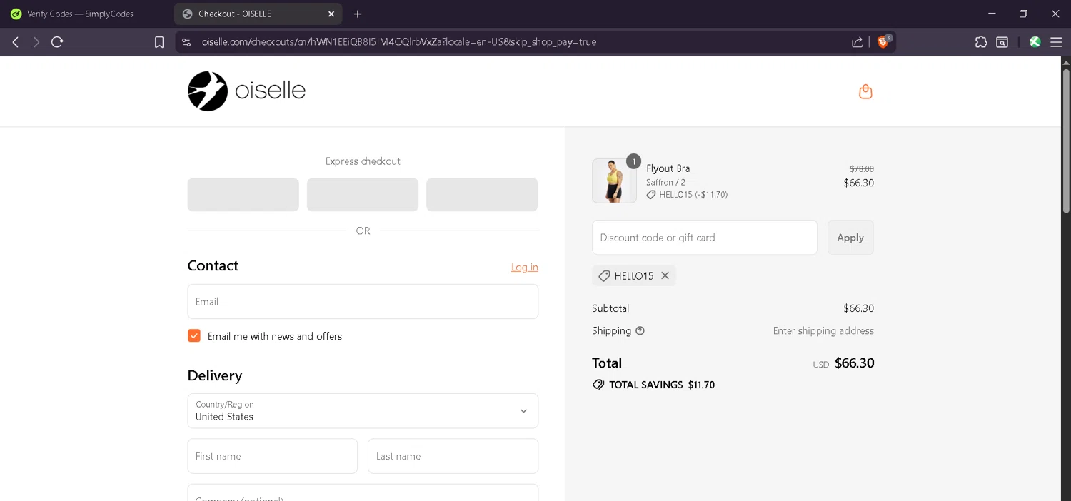Click the Flyout Bra product thumbnail
This screenshot has width=1071, height=501.
click(x=614, y=181)
